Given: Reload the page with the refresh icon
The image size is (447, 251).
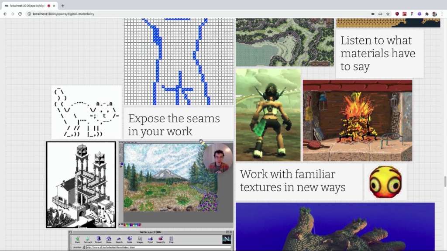Looking at the screenshot, I should click(20, 14).
